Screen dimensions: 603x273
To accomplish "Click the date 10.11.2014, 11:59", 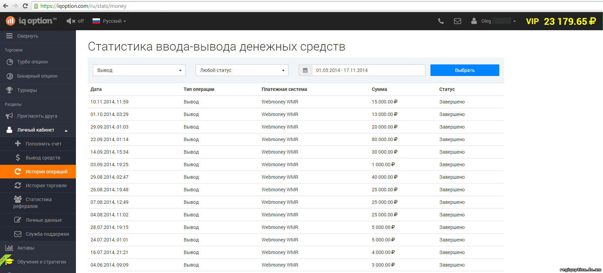I will 109,102.
